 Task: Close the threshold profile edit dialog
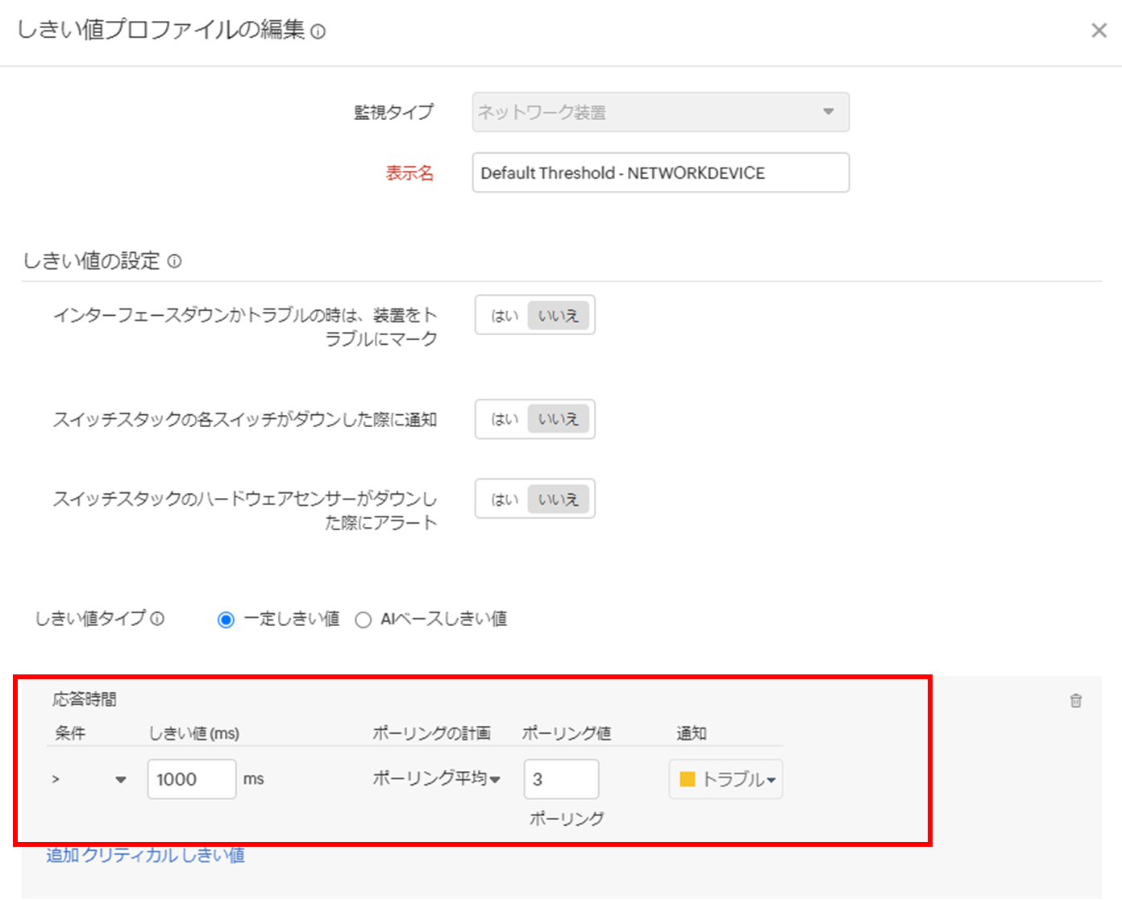tap(1099, 31)
